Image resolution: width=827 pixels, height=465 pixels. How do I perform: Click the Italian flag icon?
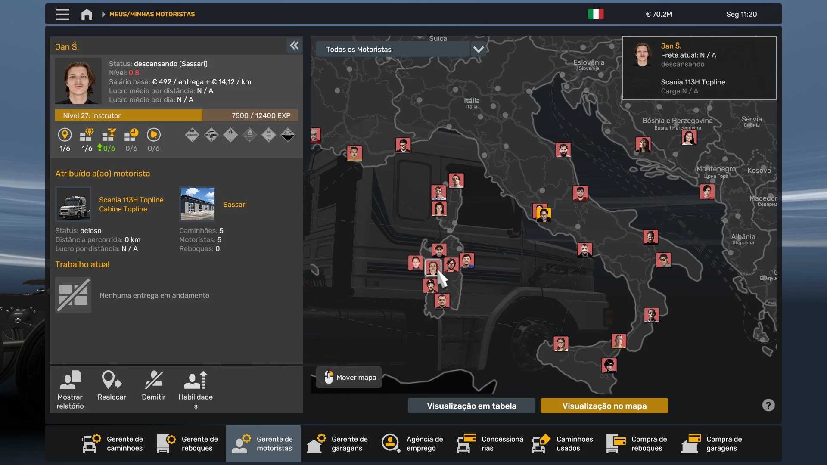coord(596,14)
